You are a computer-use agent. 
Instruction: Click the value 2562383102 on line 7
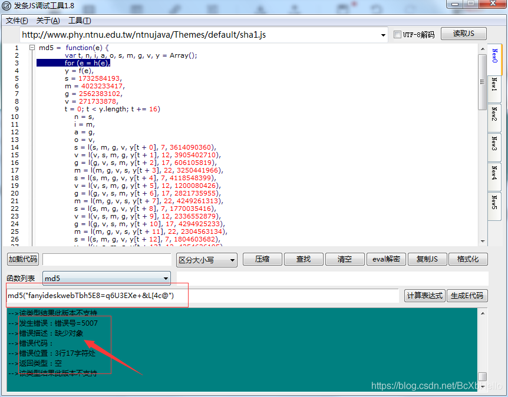tap(100, 94)
